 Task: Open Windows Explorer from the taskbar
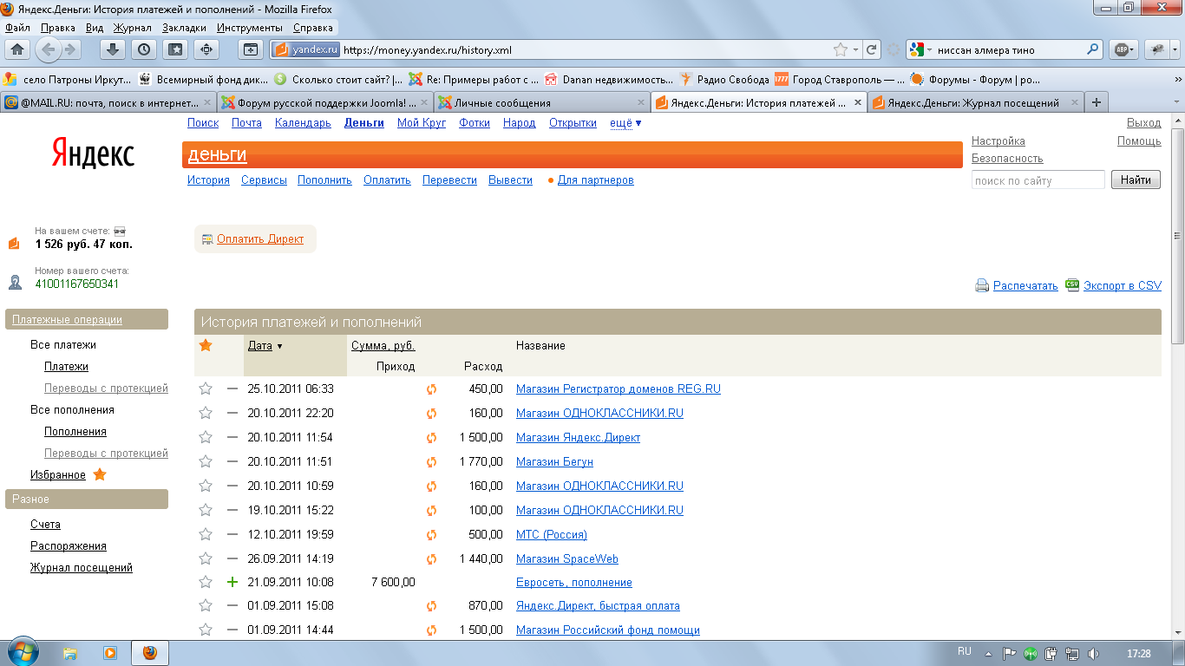click(x=71, y=653)
